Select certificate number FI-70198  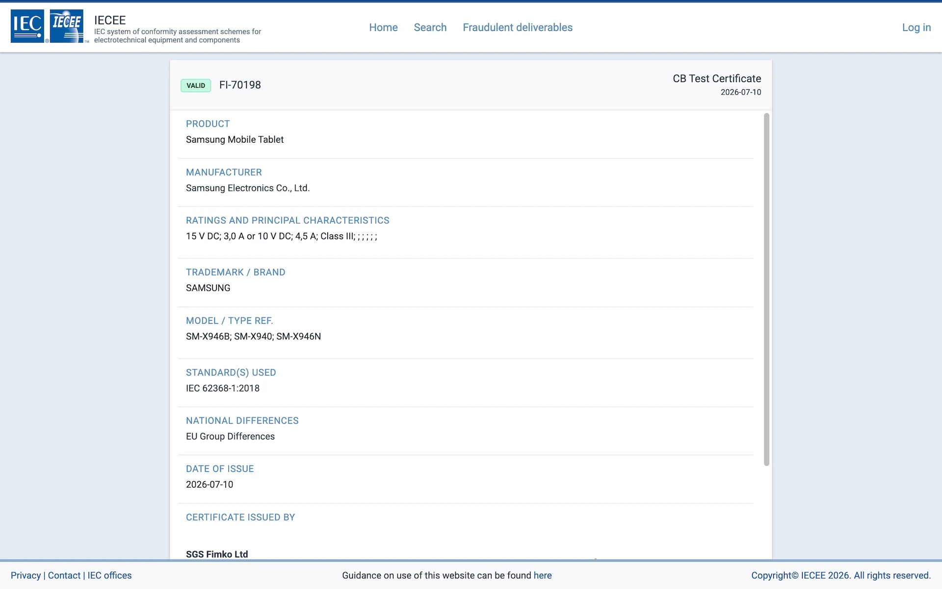(240, 85)
